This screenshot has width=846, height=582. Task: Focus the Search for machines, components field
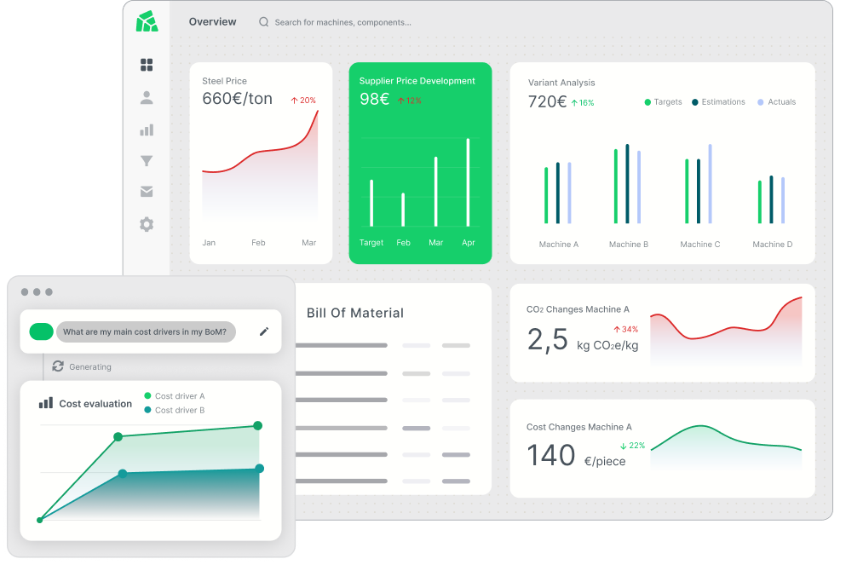pos(343,22)
